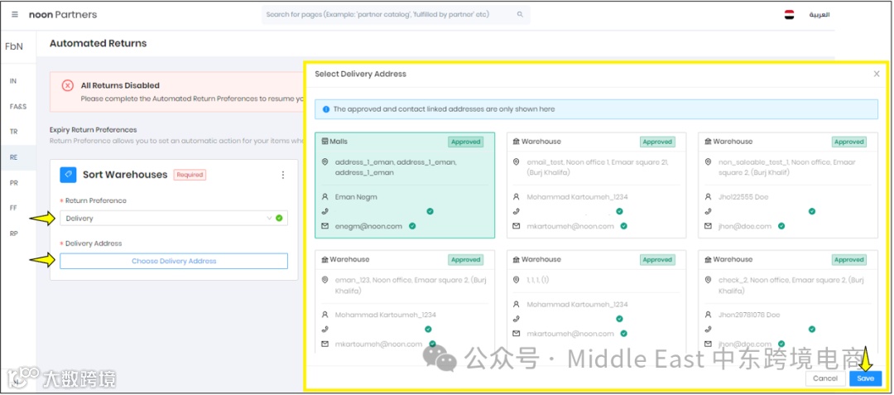This screenshot has height=395, width=894.
Task: Click location pin of check_2 address
Action: [708, 280]
